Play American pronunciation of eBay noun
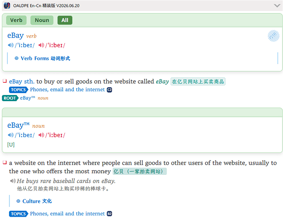283x224 pixels. point(41,135)
